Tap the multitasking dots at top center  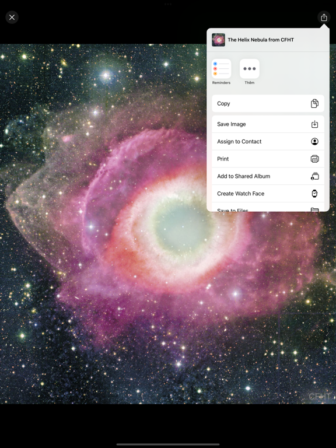(168, 4)
